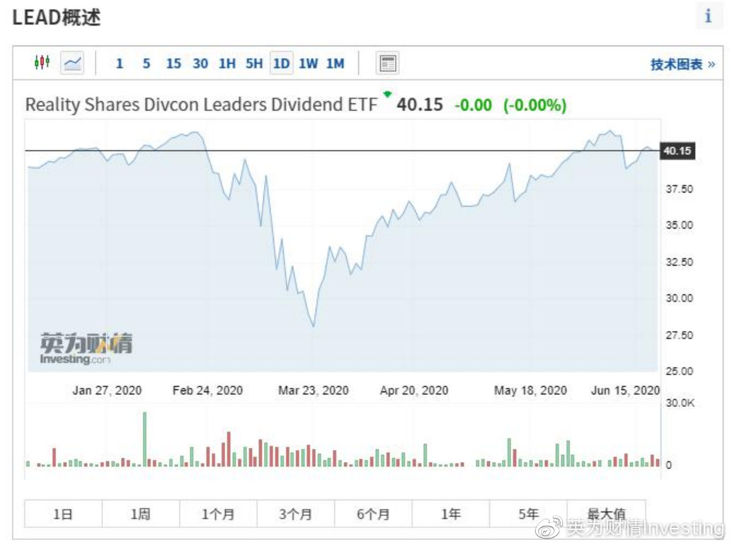
Task: Switch interval to 1M monthly
Action: pos(335,64)
